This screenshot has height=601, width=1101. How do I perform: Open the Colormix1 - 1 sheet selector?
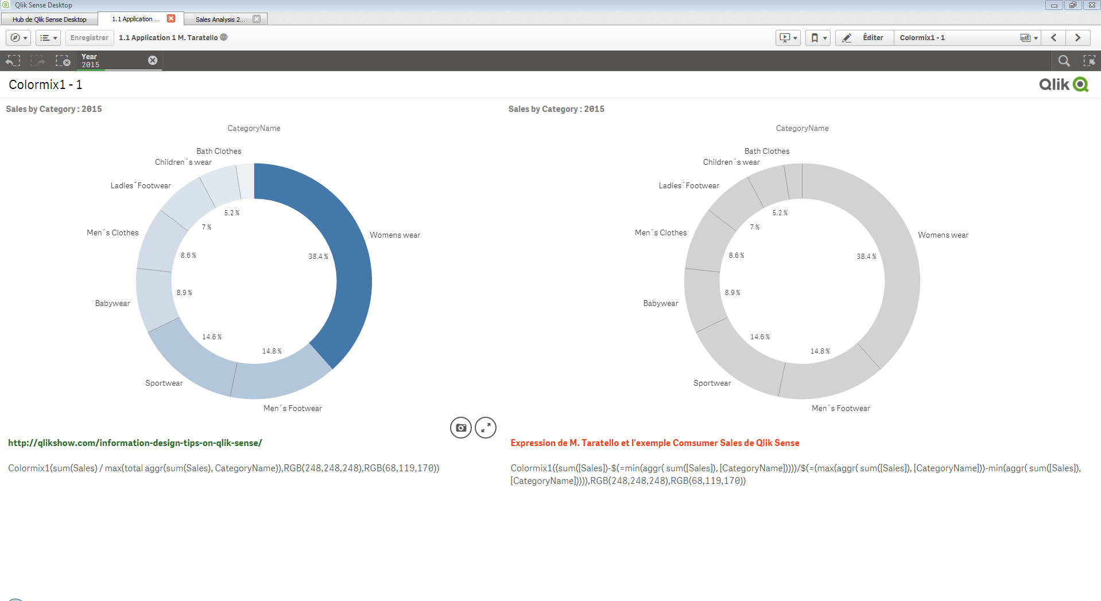(x=967, y=38)
